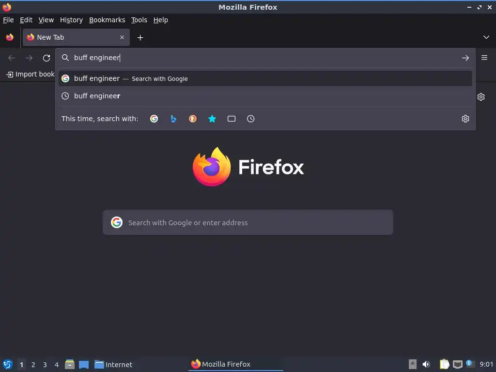Screen dimensions: 496x372
Task: Open the clipboard manager tray icon
Action: [x=445, y=364]
